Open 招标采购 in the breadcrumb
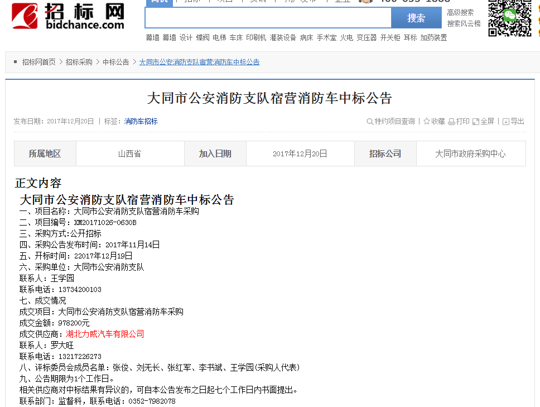Image resolution: width=540 pixels, height=407 pixels. (79, 62)
